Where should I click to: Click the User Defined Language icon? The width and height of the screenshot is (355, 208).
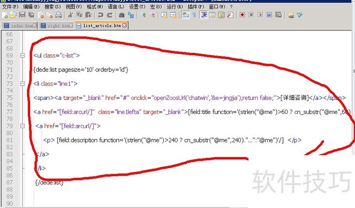(213, 15)
